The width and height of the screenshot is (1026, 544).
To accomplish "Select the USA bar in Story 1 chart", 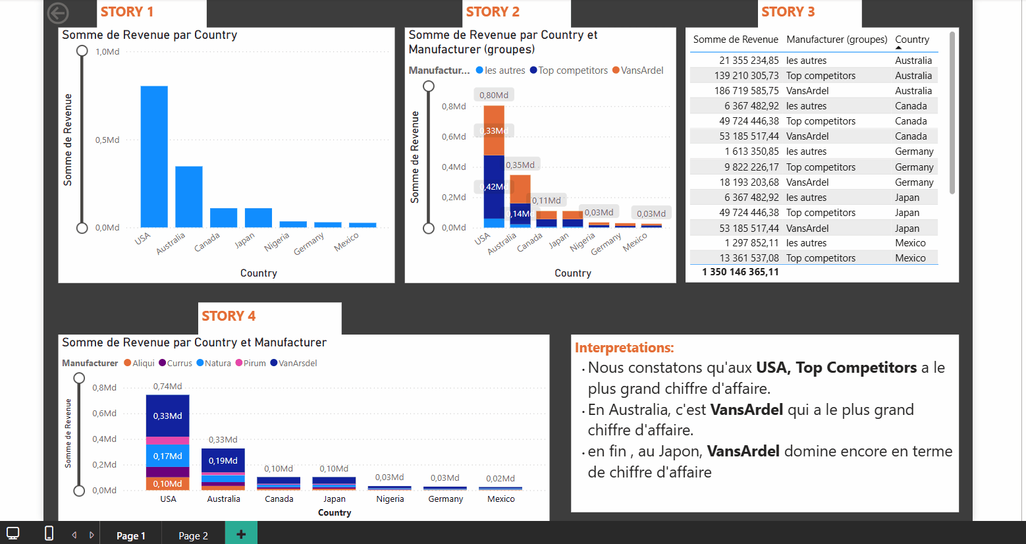I will tap(154, 157).
